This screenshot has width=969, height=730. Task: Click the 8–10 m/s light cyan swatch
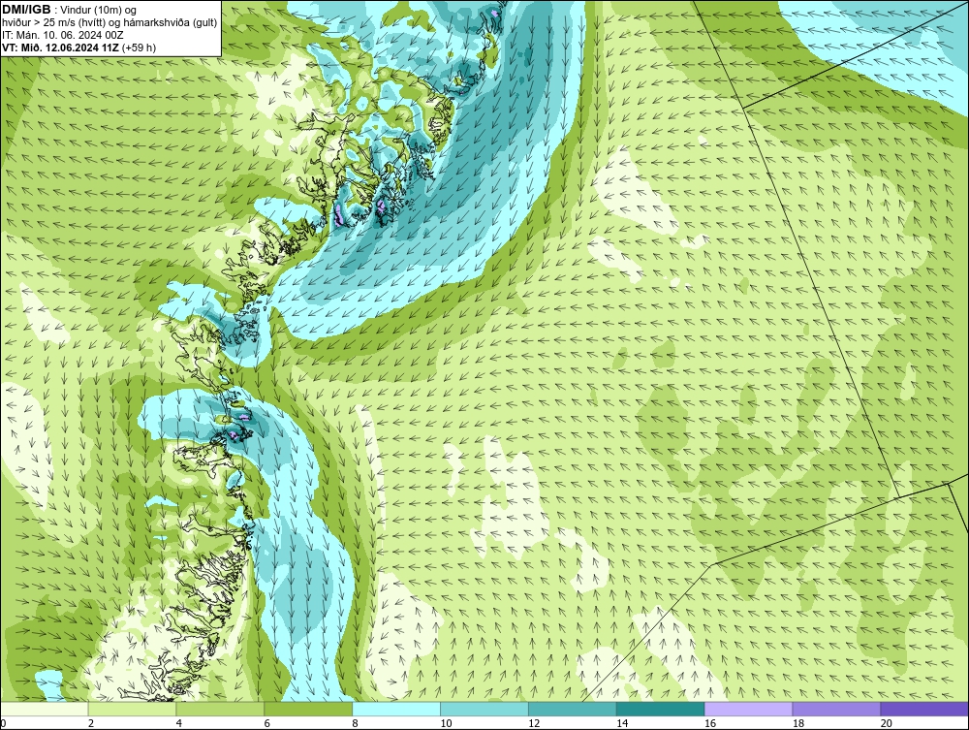pyautogui.click(x=396, y=709)
